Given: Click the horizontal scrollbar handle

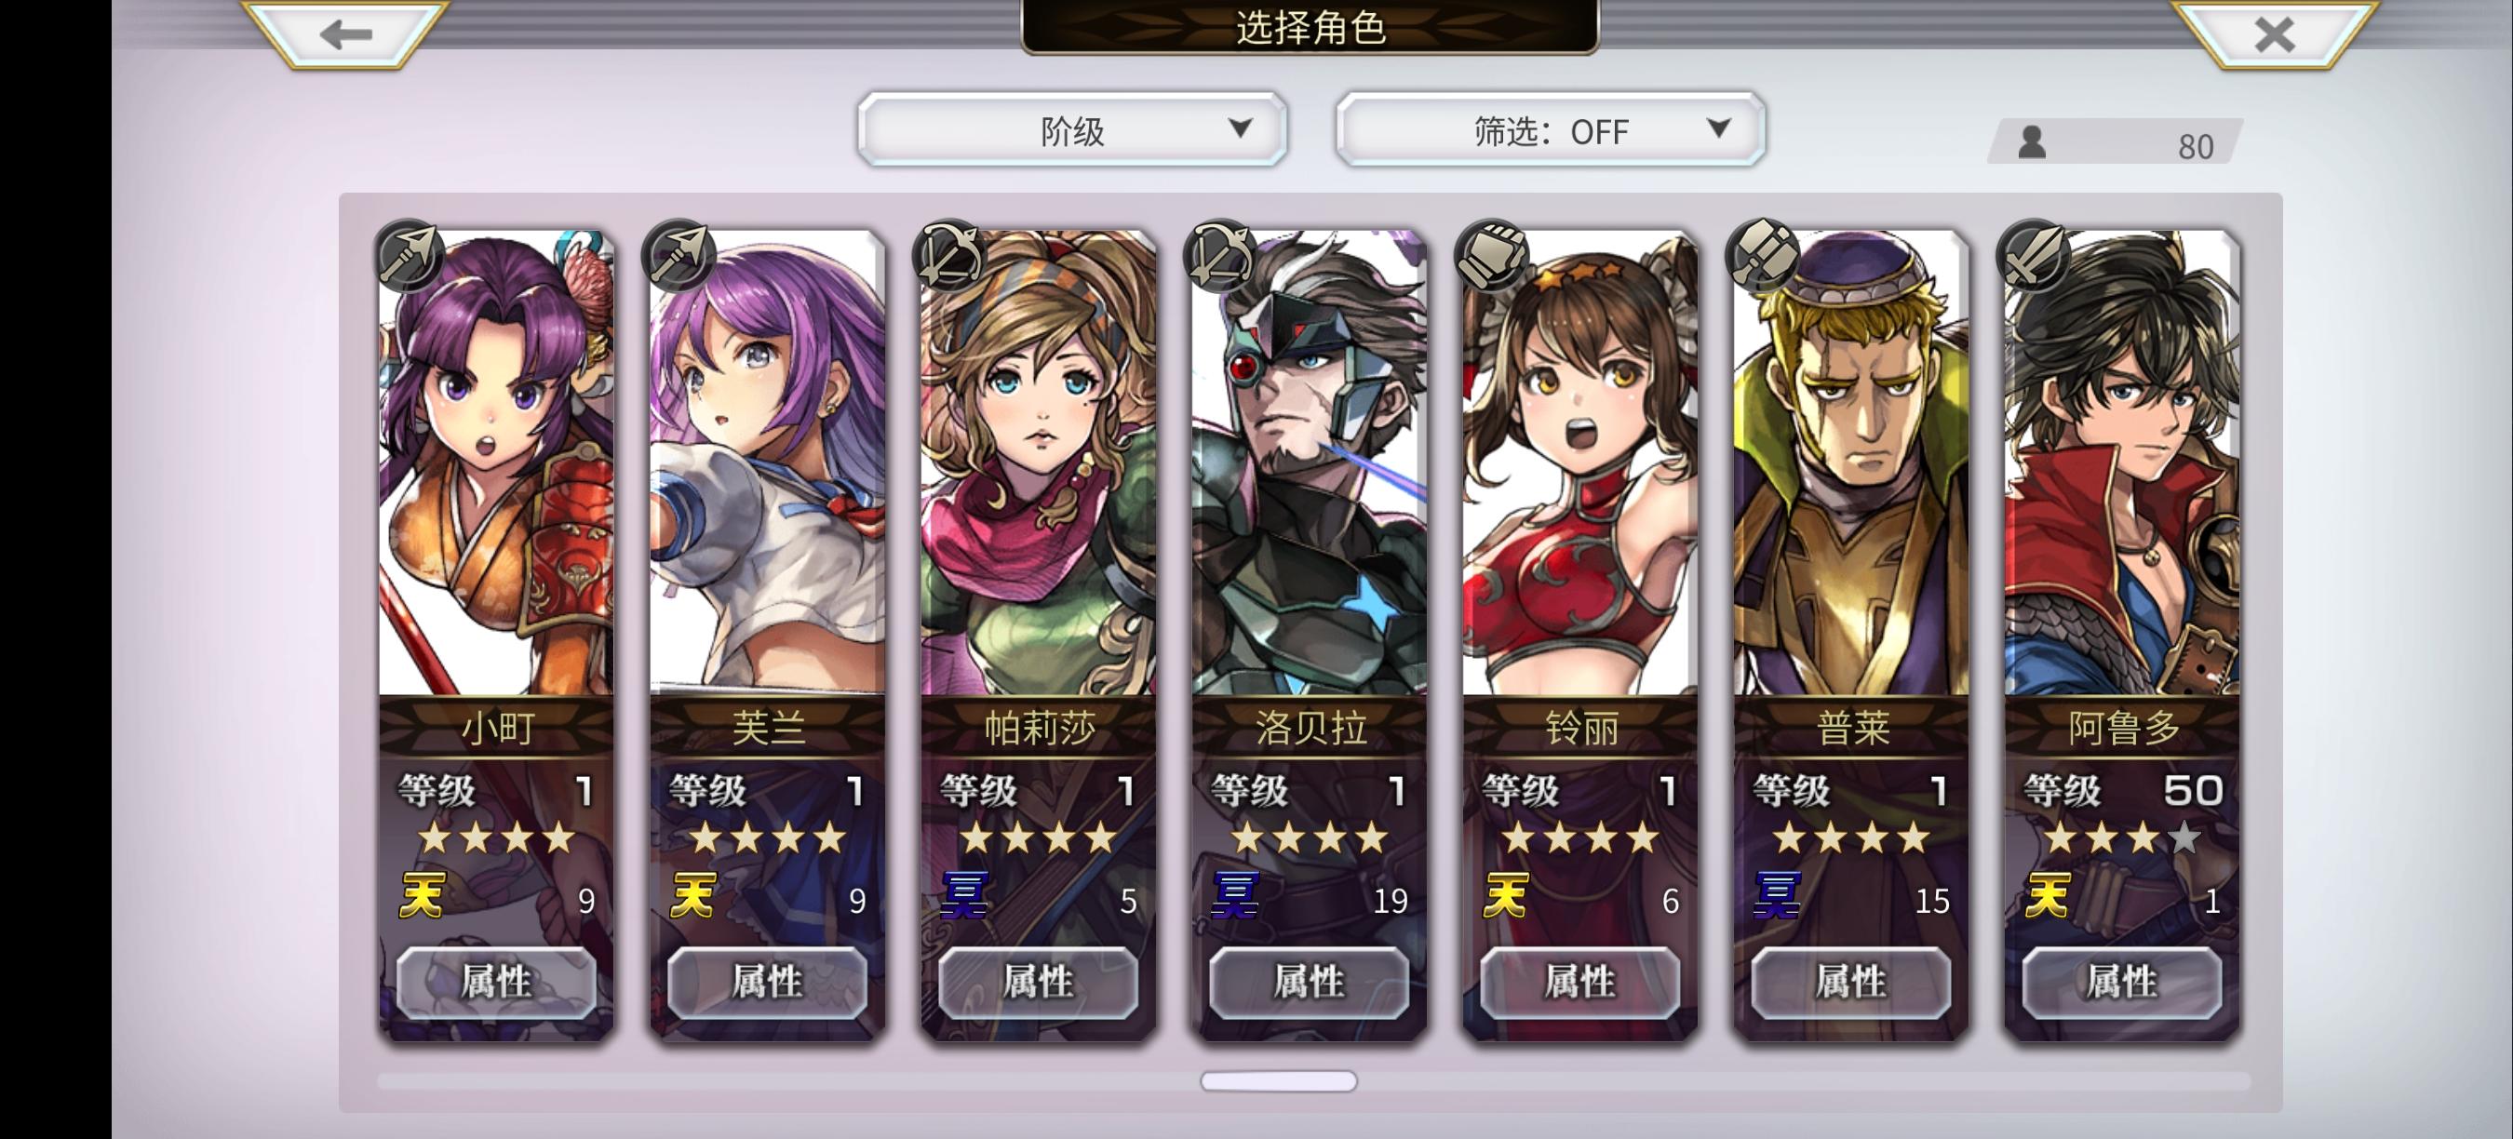Looking at the screenshot, I should point(1278,1081).
